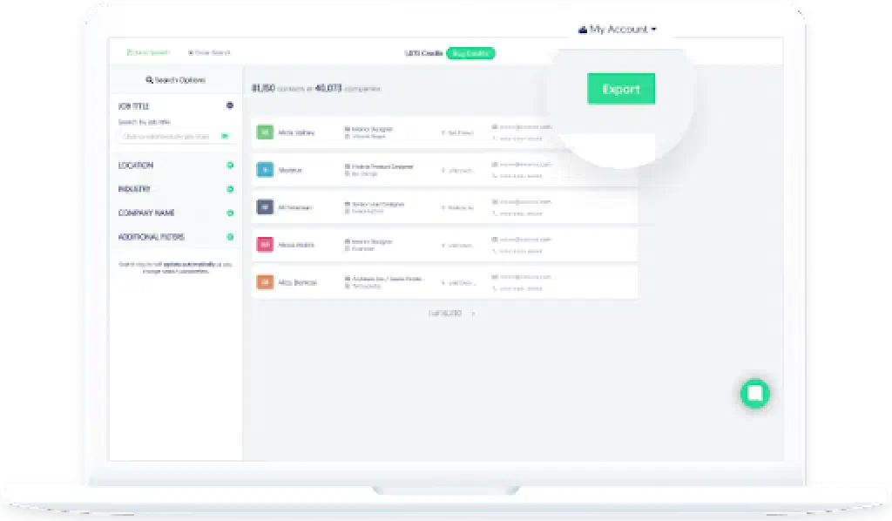The image size is (892, 521).
Task: Select Clear Search in the top bar
Action: tap(212, 52)
